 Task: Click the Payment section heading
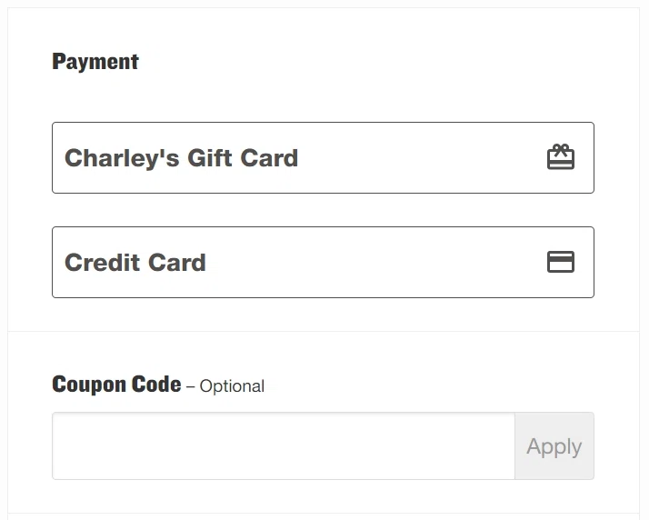click(95, 62)
